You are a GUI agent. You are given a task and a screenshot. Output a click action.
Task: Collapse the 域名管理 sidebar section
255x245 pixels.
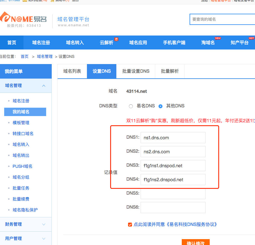coord(44,86)
